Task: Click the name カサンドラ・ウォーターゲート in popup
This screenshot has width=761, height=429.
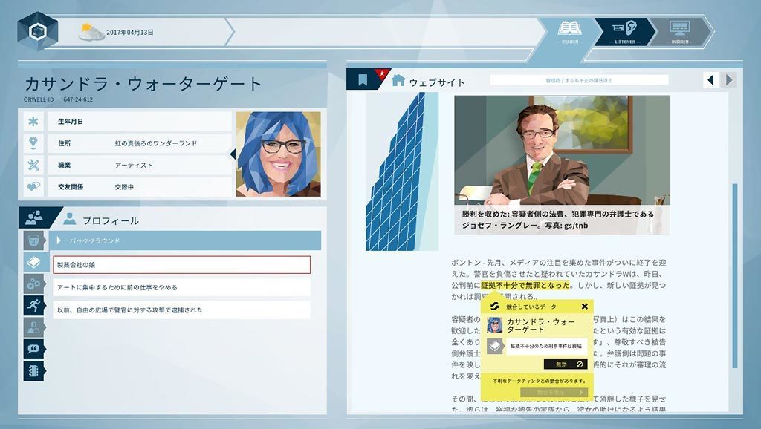Action: (541, 326)
